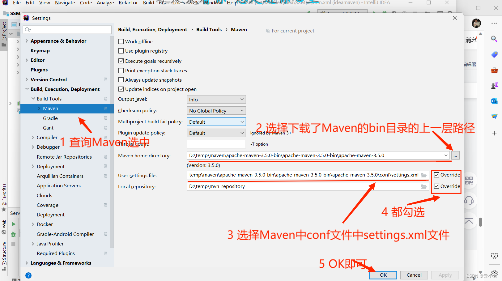
Task: Open the Build menu
Action: pyautogui.click(x=148, y=3)
